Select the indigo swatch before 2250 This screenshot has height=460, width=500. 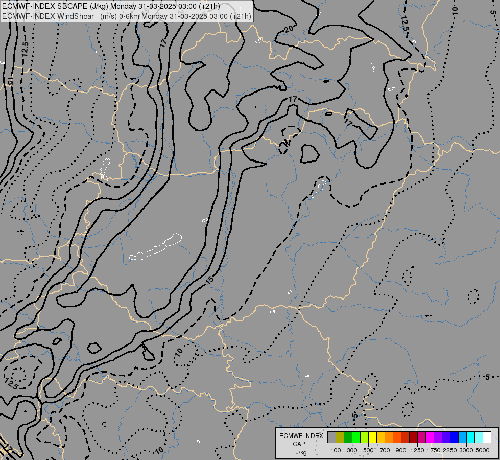[x=446, y=437]
